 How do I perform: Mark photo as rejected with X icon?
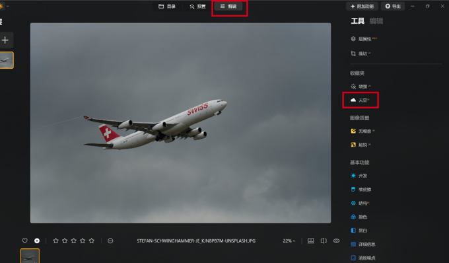37,241
